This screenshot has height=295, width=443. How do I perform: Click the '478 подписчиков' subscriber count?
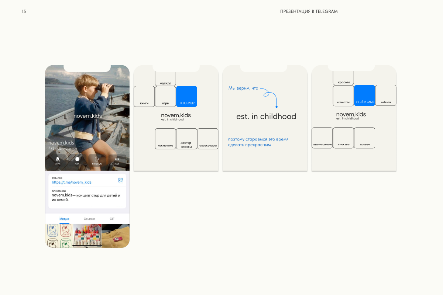[63, 148]
